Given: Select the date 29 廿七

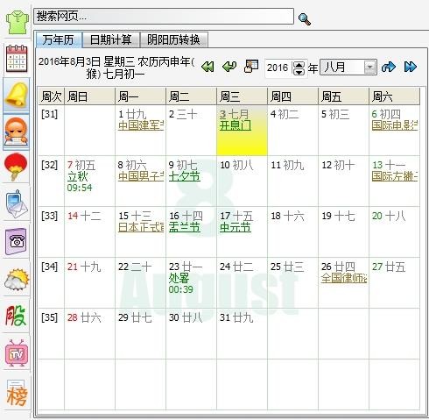Looking at the screenshot, I should [140, 334].
